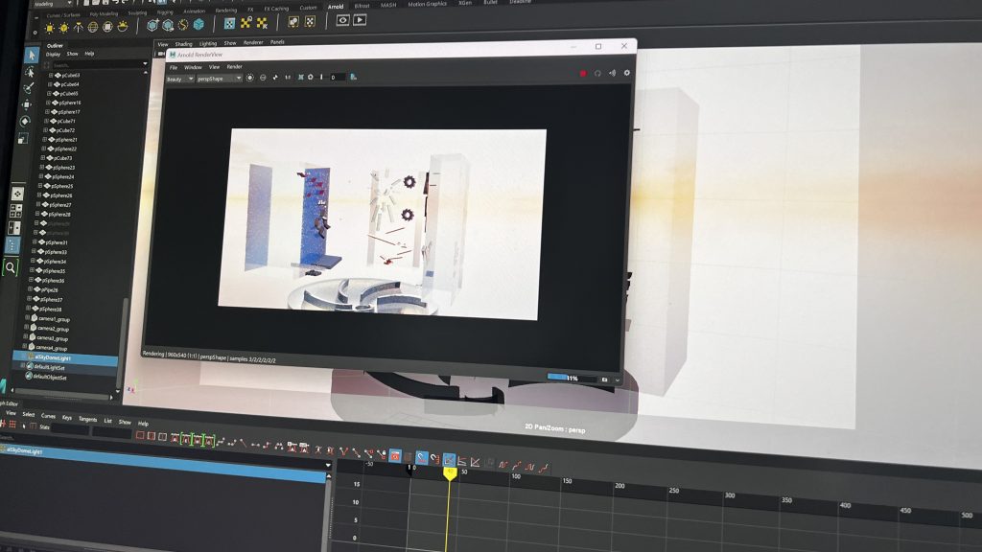Expand the chevron beside the render progress bar
The width and height of the screenshot is (982, 552).
617,379
